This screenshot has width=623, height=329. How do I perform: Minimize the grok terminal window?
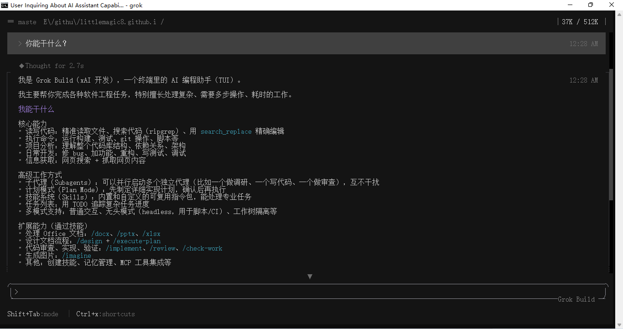click(x=570, y=5)
